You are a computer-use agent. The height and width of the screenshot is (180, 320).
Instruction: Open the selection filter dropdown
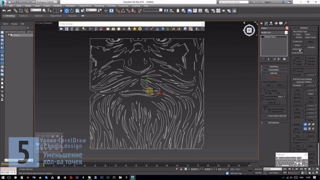click(35, 10)
